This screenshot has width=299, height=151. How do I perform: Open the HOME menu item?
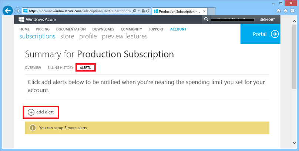tap(24, 29)
